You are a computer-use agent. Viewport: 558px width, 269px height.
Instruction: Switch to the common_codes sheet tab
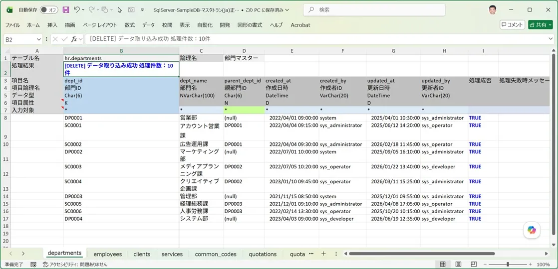216,254
